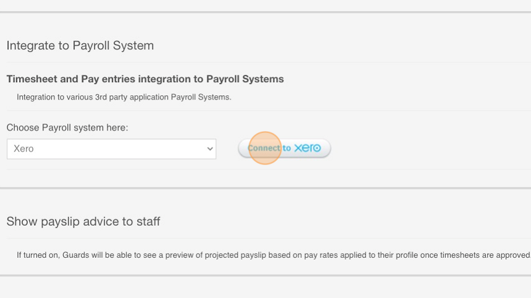
Task: Click the Connect to Xero button
Action: click(x=285, y=148)
